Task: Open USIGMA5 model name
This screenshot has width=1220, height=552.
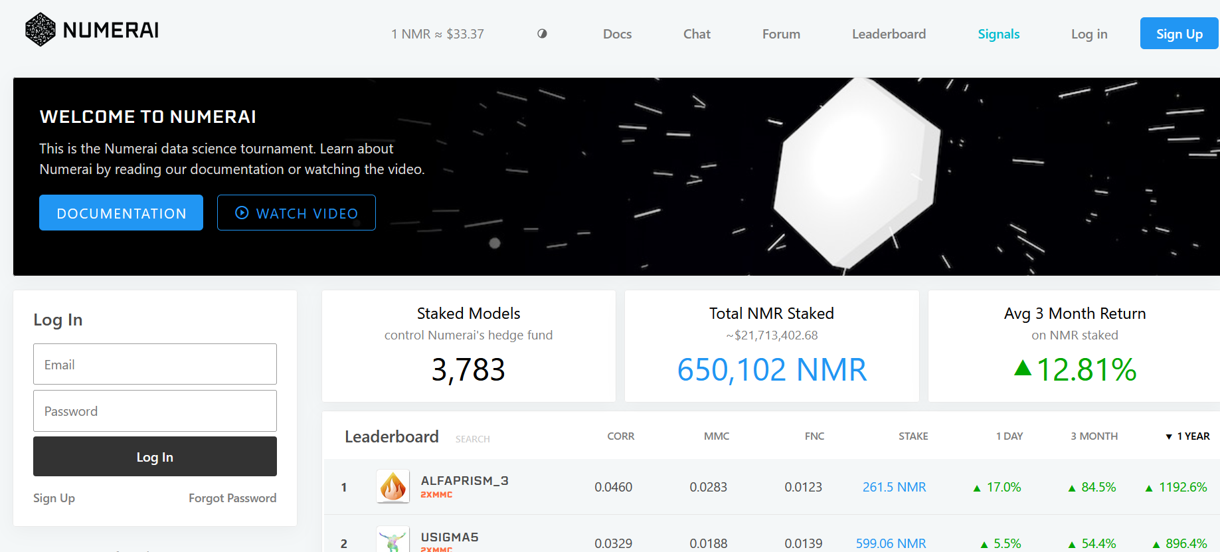Action: pos(450,537)
